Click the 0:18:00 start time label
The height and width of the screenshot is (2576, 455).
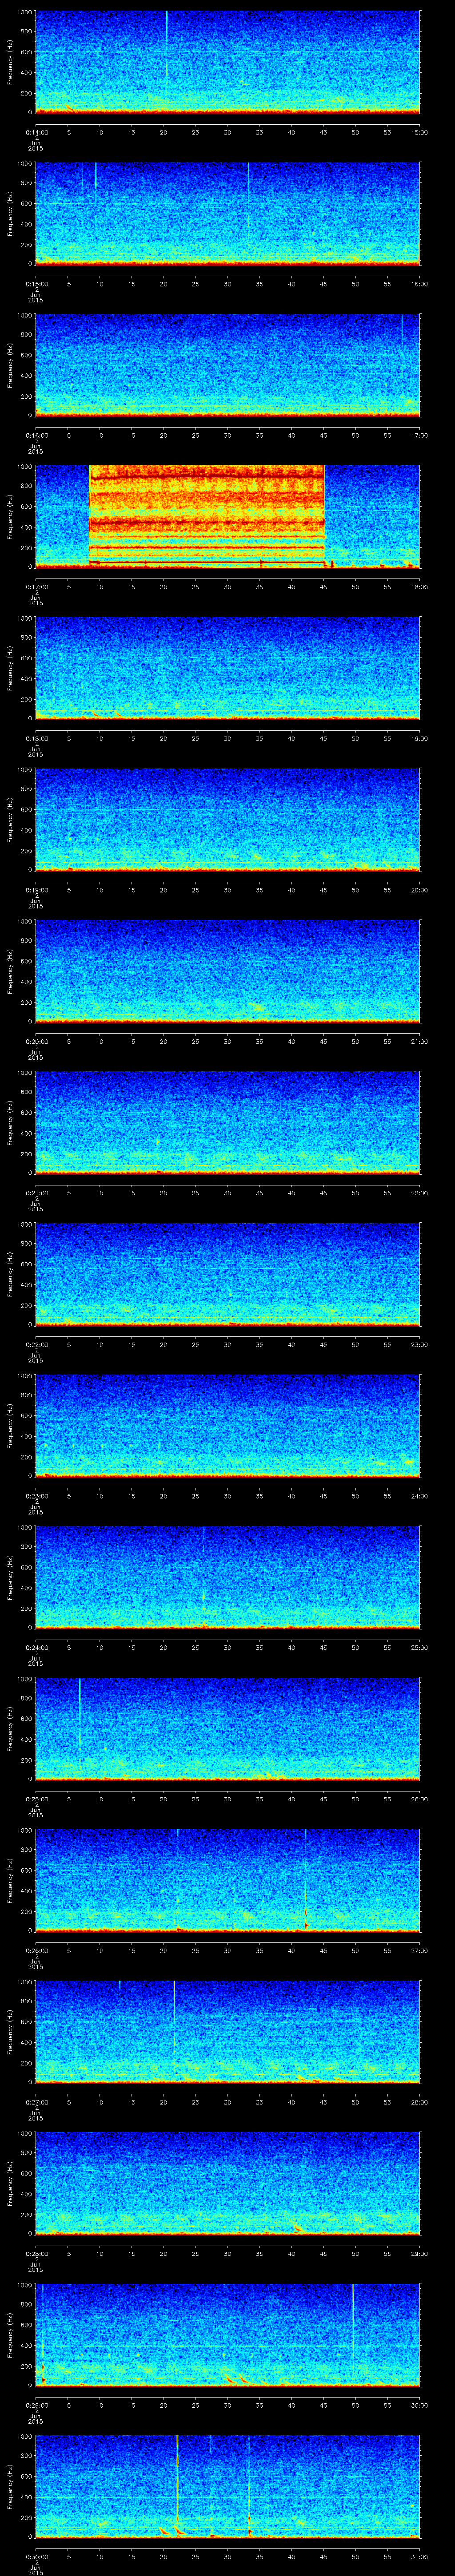tap(36, 738)
